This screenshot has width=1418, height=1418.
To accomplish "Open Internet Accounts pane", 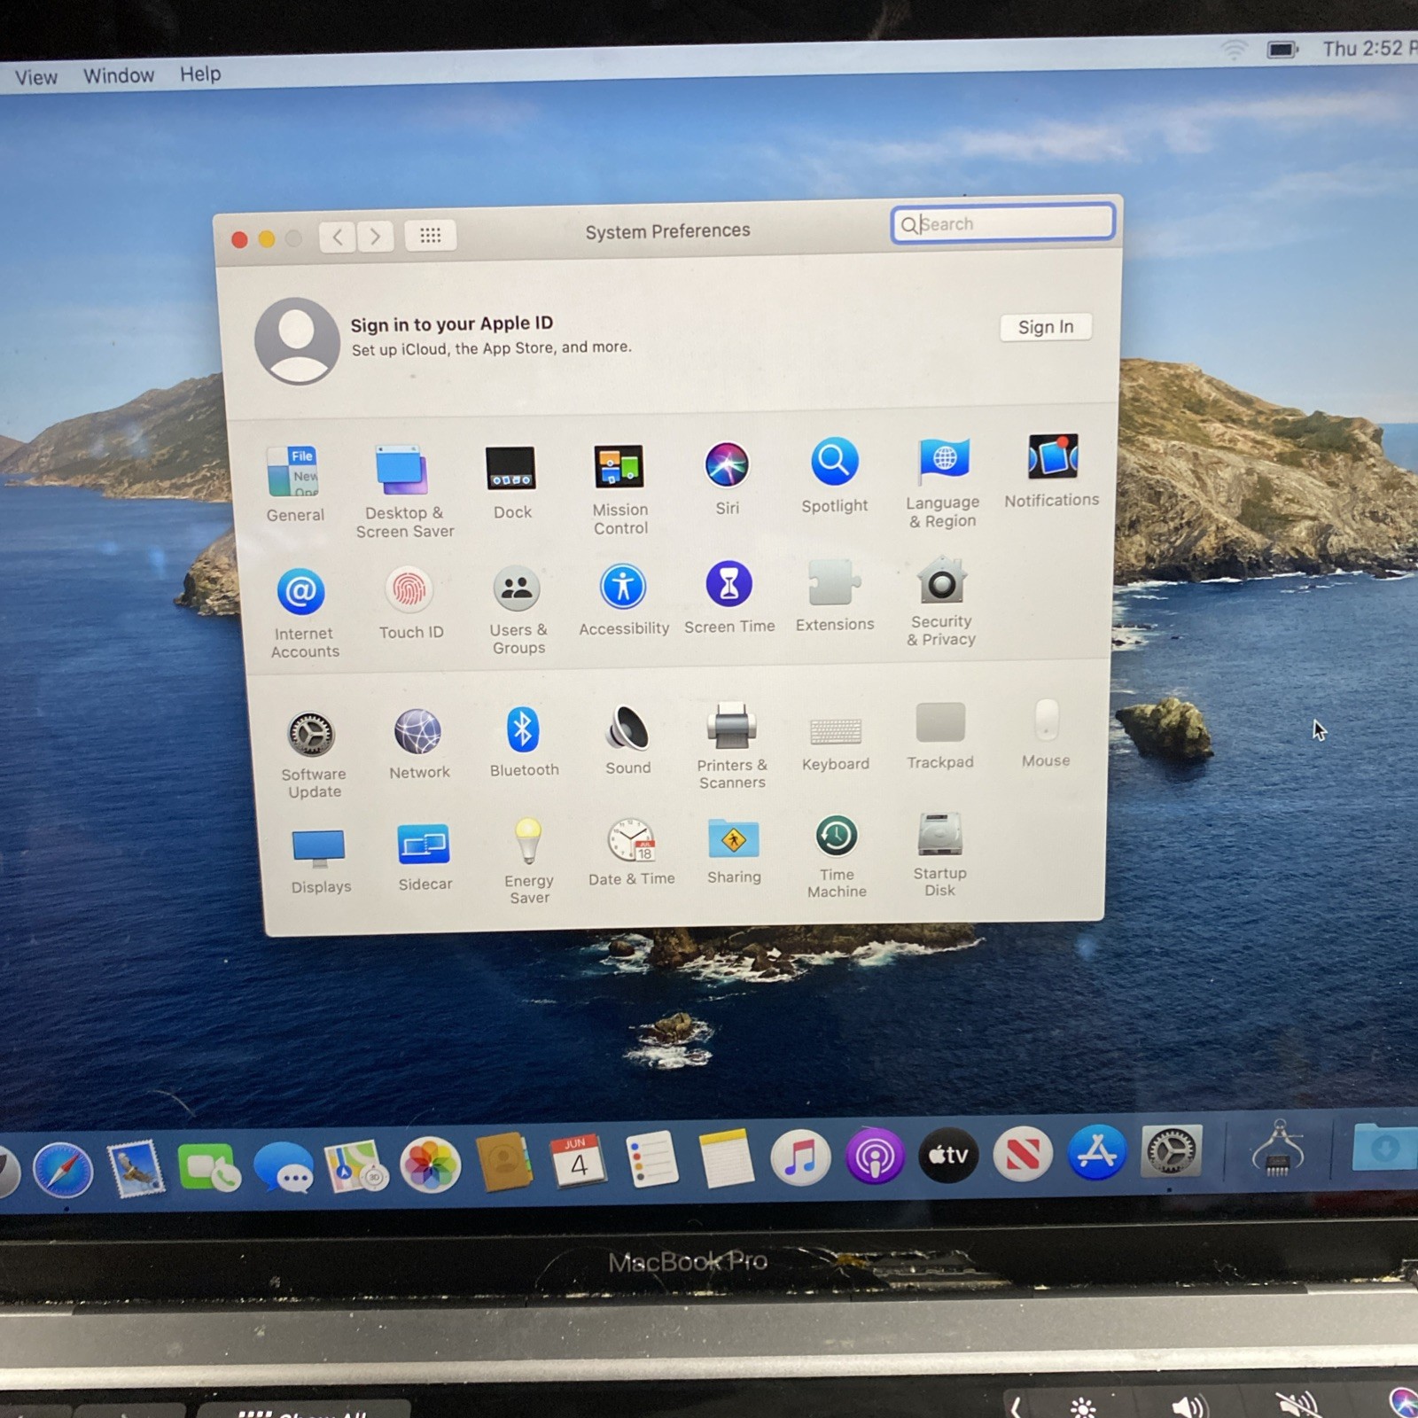I will pyautogui.click(x=302, y=592).
